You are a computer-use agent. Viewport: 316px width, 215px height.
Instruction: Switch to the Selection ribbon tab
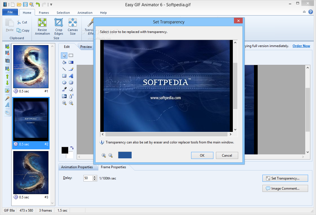pos(63,13)
